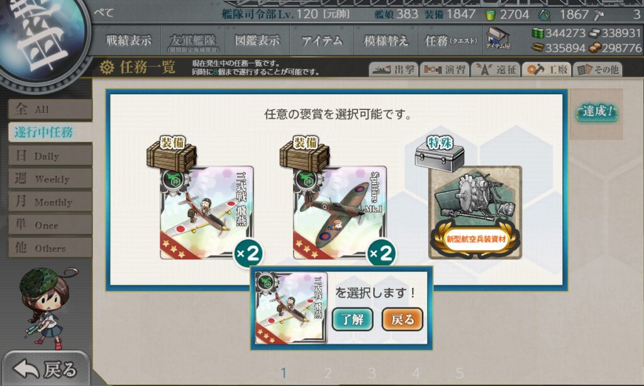Viewport: 644px width, 386px height.
Task: Filter quests by Daily
Action: tap(50, 155)
